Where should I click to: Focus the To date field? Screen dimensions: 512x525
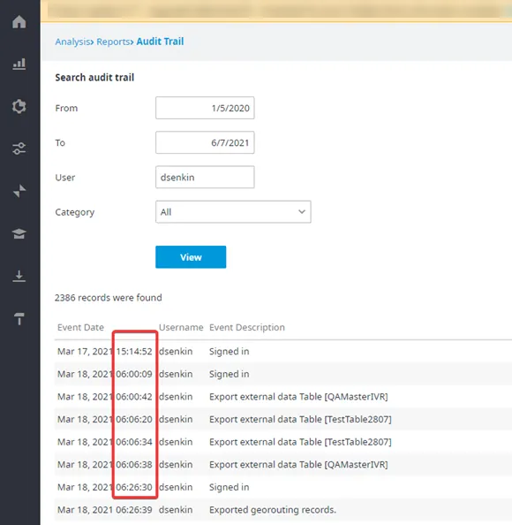click(x=205, y=142)
